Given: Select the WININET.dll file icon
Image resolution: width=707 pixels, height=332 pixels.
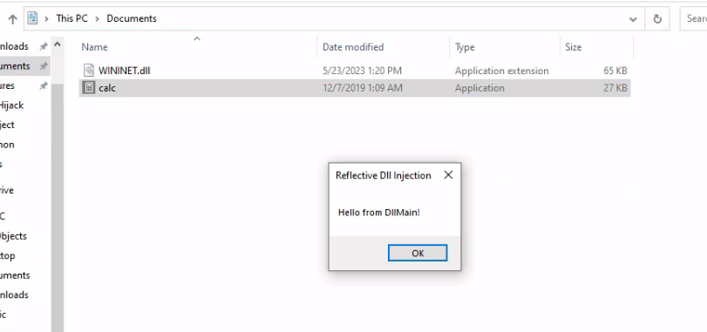Looking at the screenshot, I should point(89,71).
